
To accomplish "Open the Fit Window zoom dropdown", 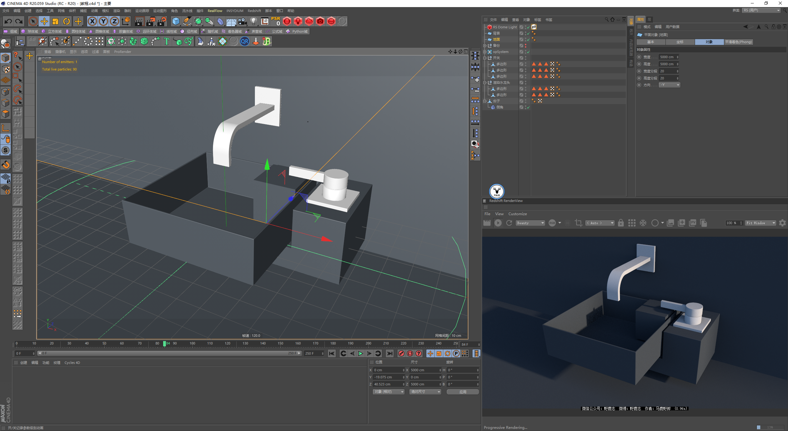I will 760,223.
